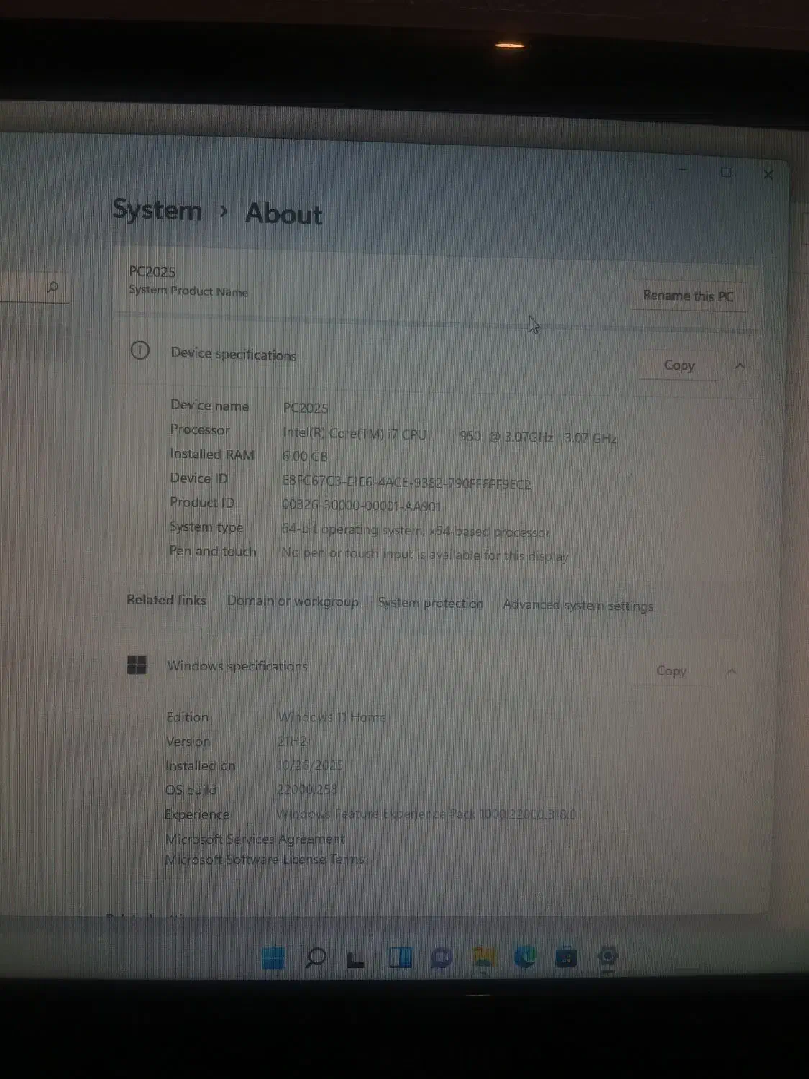The width and height of the screenshot is (809, 1079).
Task: Select the Installed on date 10/26/2025
Action: coord(310,765)
